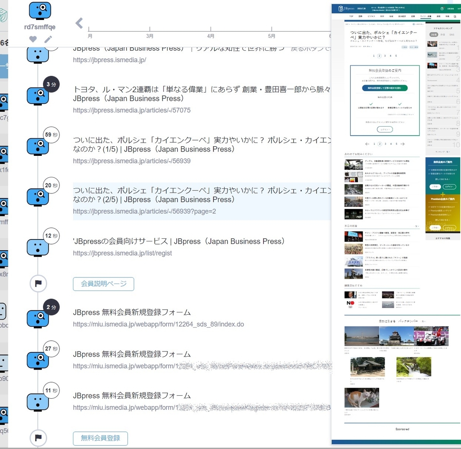
Task: Go back with the left chevron arrow
Action: click(x=79, y=23)
